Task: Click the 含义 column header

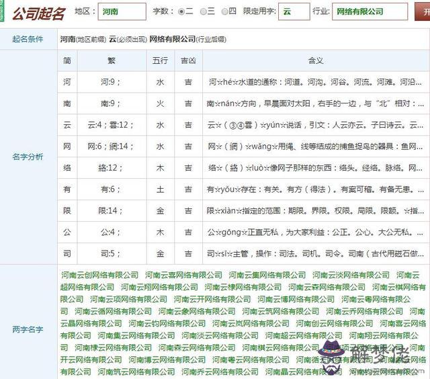Action: [316, 60]
